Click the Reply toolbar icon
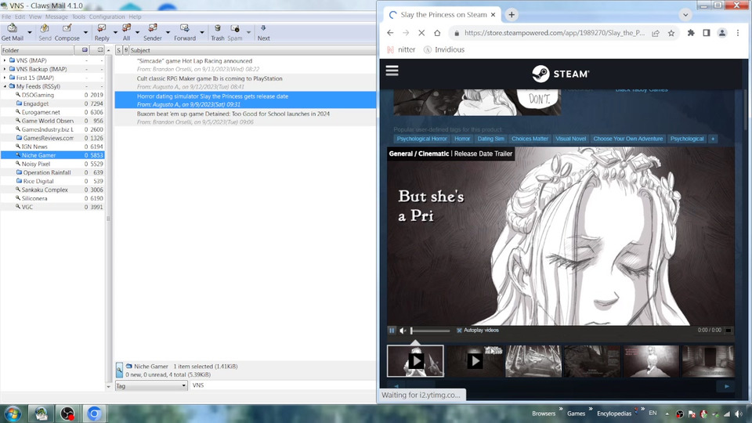This screenshot has width=752, height=423. pos(102,29)
